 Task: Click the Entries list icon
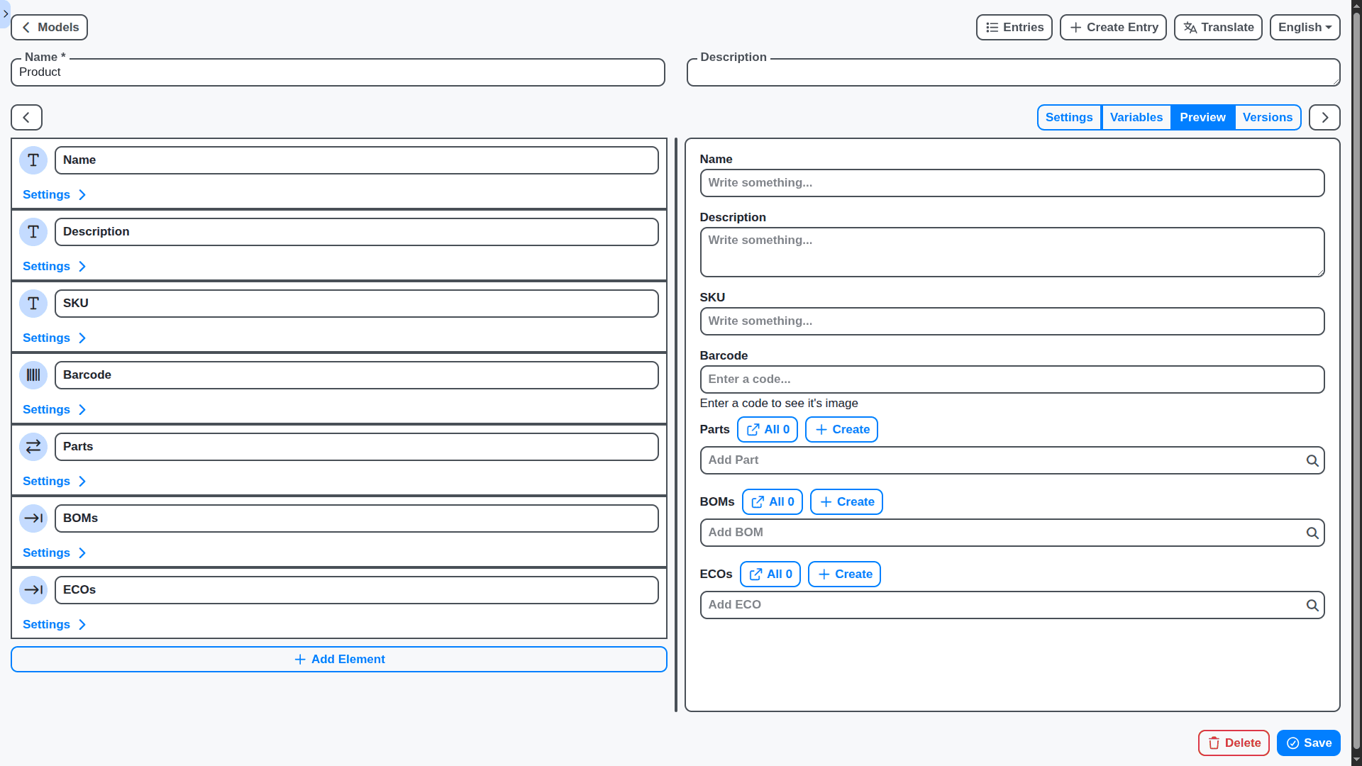click(992, 27)
